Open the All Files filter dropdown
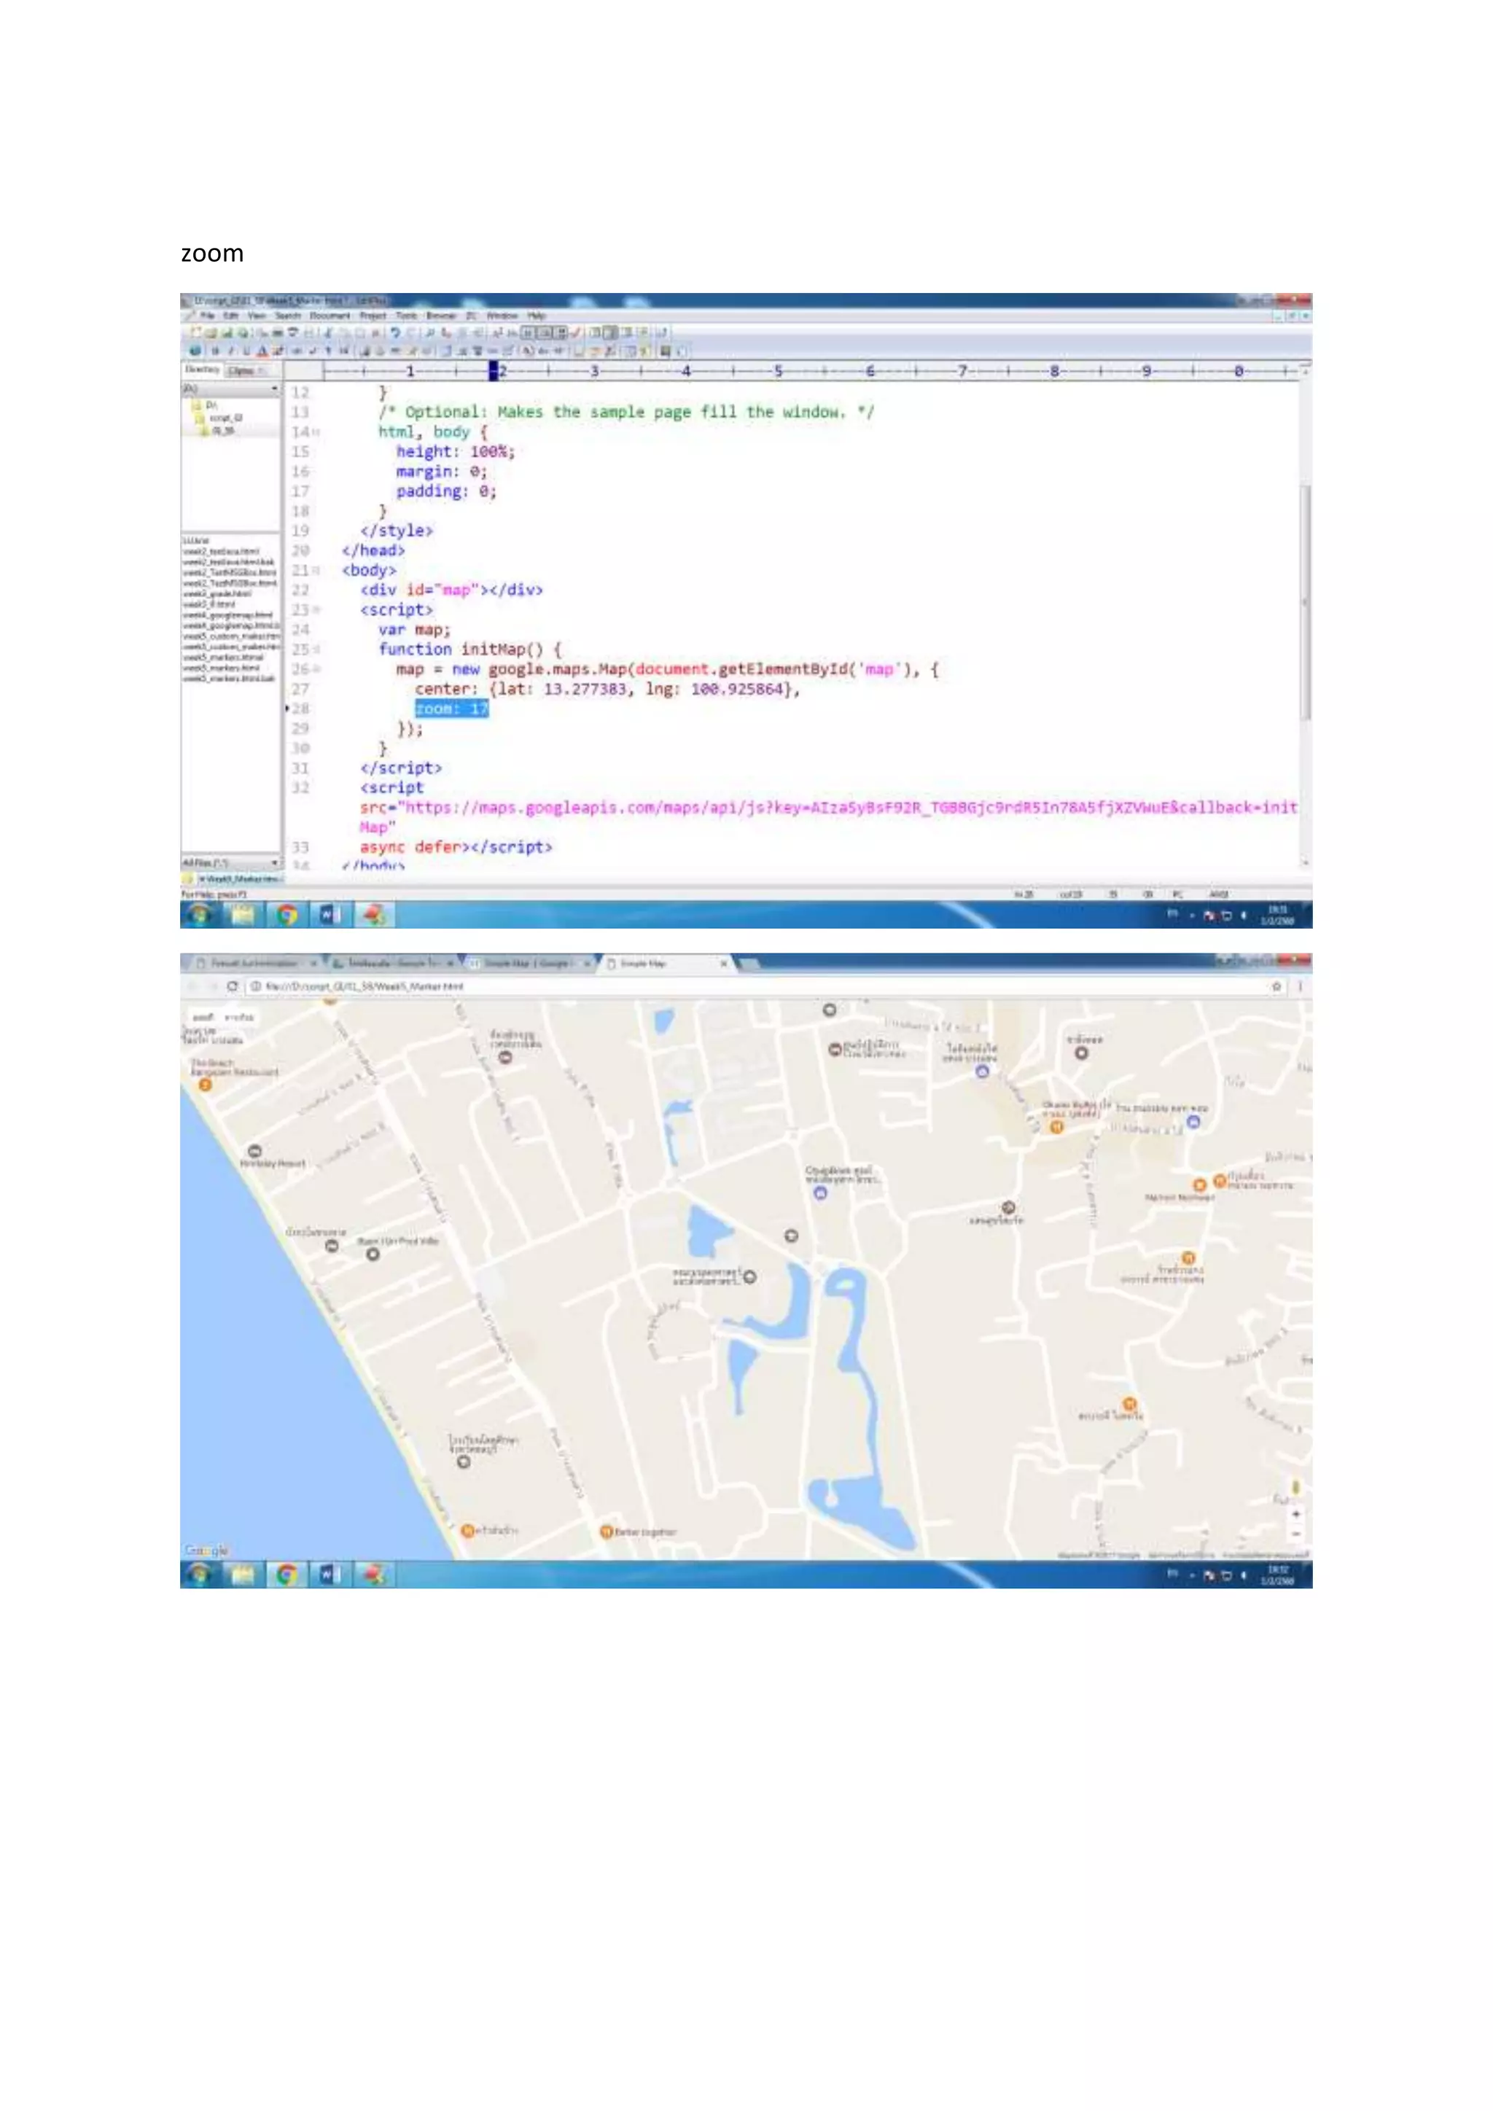Image resolution: width=1493 pixels, height=2111 pixels. coord(274,862)
